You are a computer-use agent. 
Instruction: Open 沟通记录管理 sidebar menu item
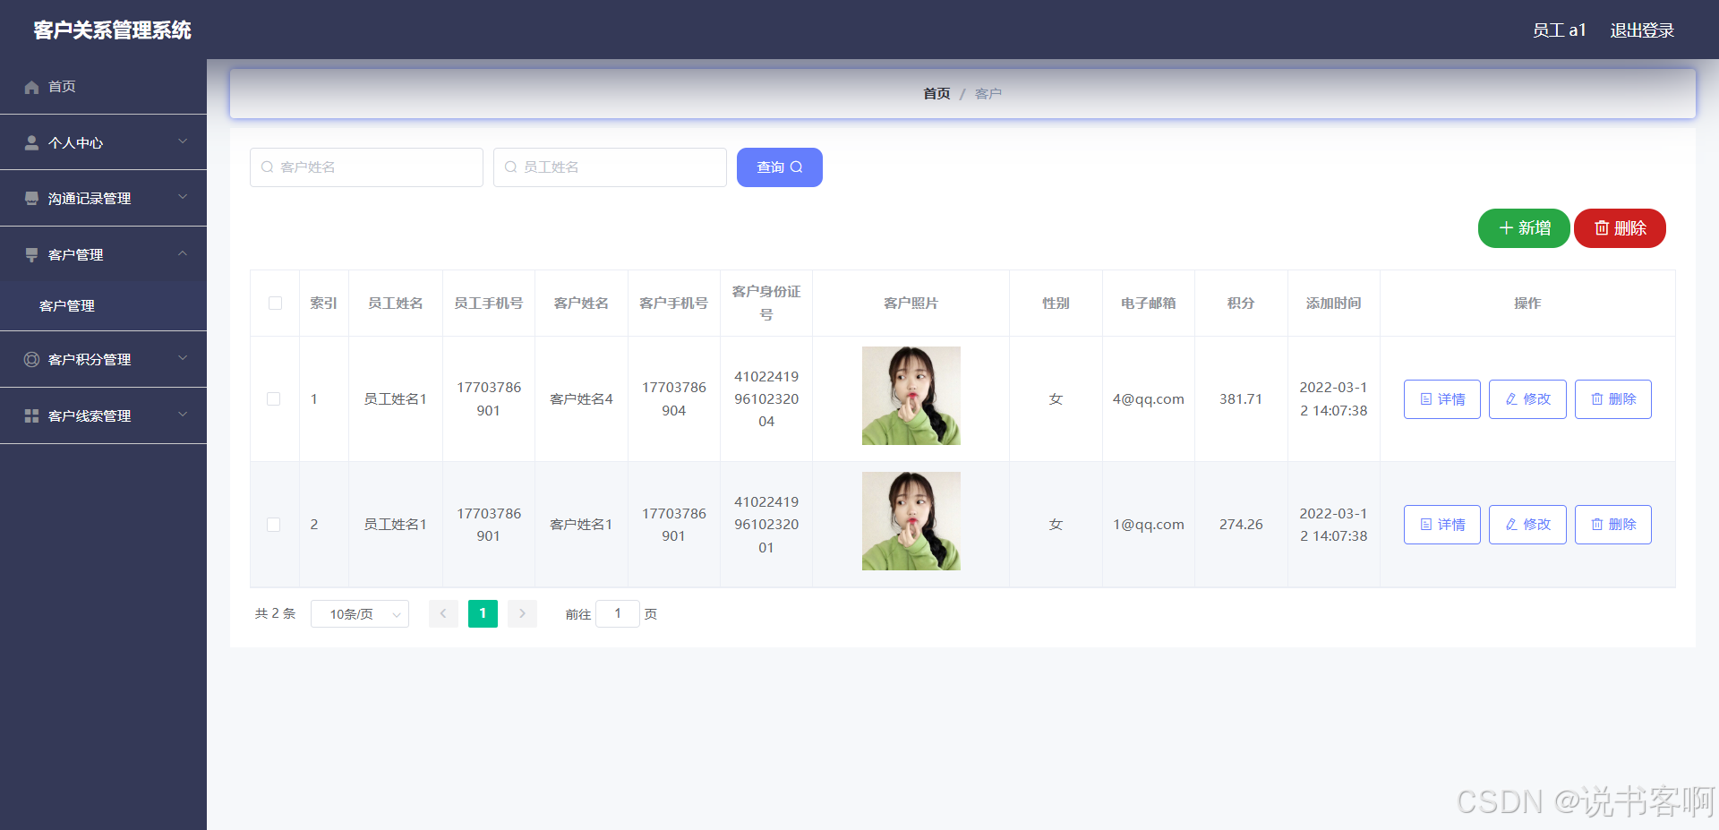103,198
